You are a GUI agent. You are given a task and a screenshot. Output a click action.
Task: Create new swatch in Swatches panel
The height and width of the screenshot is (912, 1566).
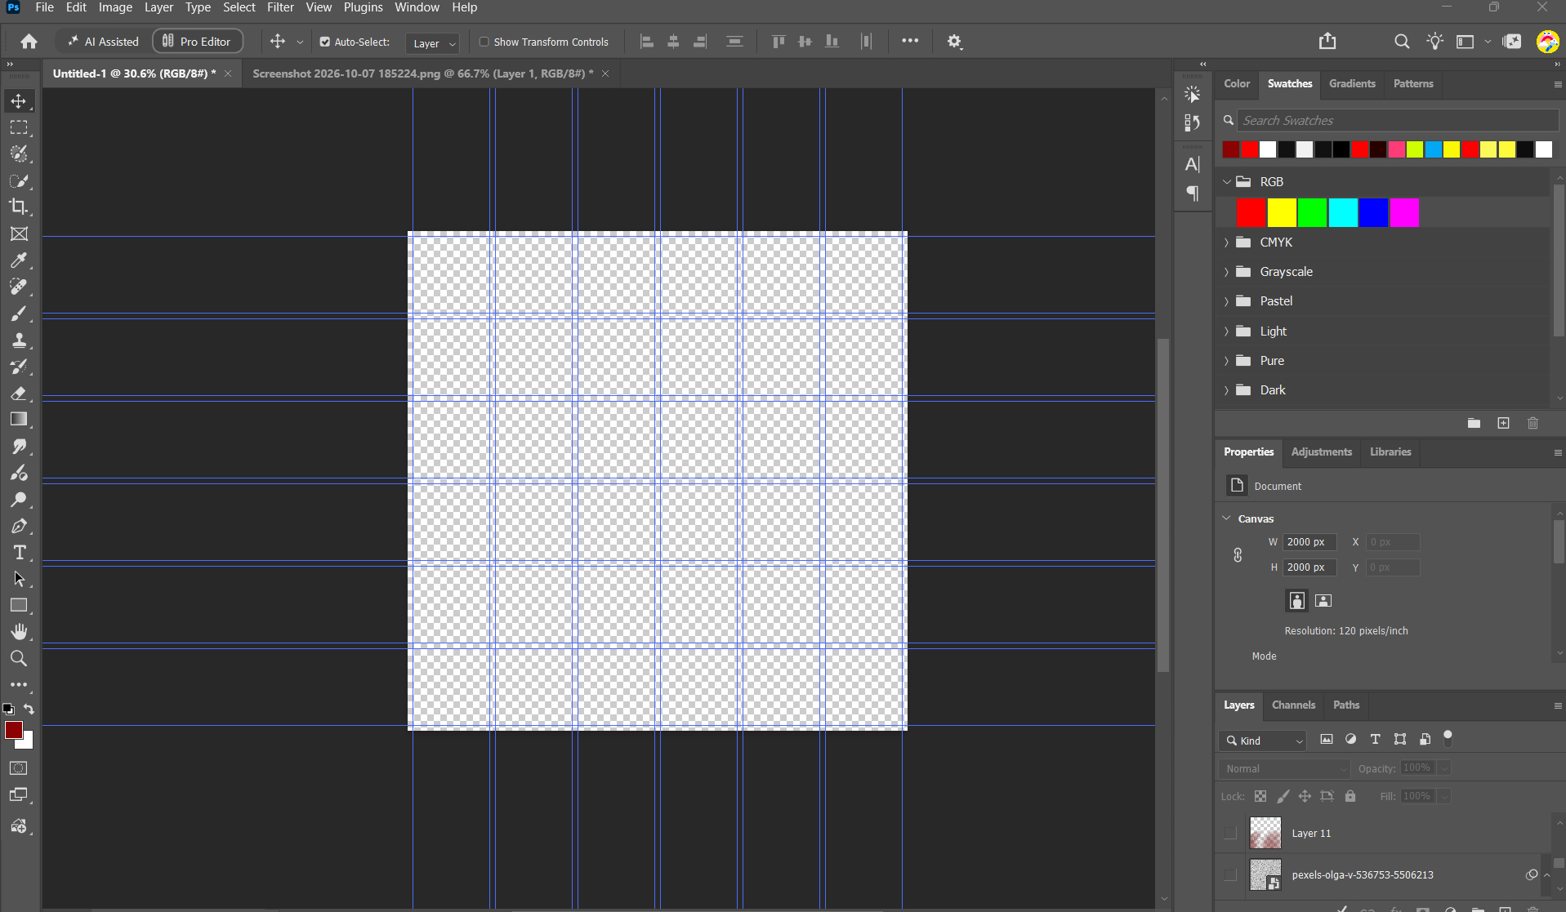pos(1503,423)
